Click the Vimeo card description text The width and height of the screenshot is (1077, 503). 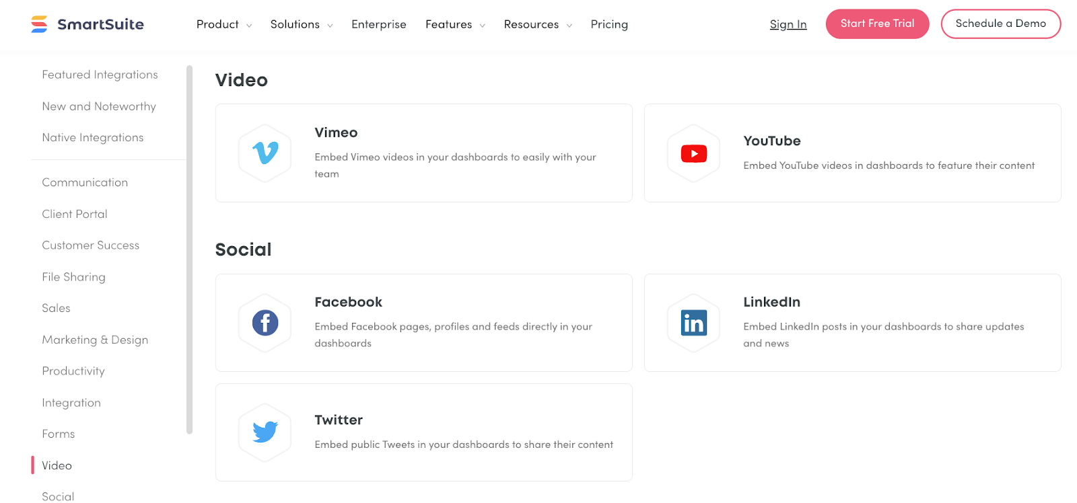(455, 165)
